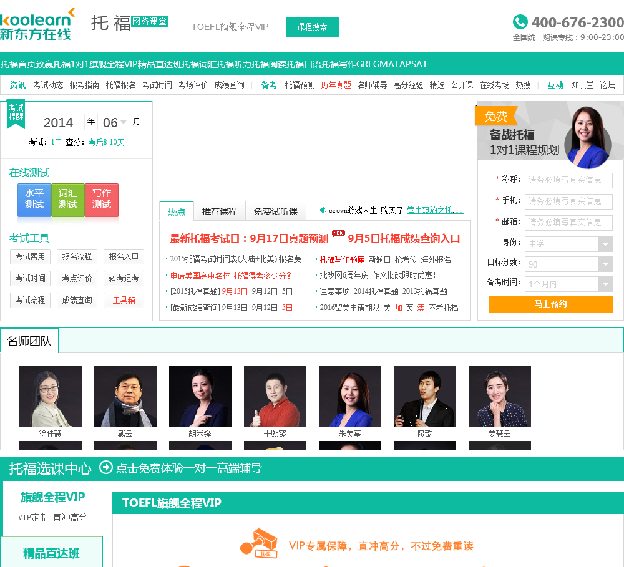Open 于熙窿 teacher photo

pyautogui.click(x=275, y=396)
